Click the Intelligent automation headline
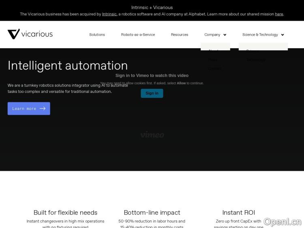Viewport: 304px width, 228px height. coord(68,66)
